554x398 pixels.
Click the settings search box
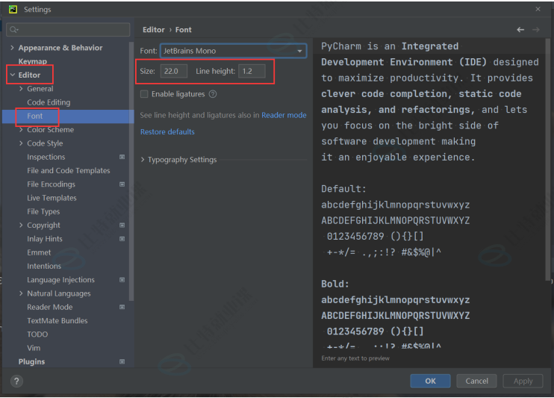coord(68,30)
